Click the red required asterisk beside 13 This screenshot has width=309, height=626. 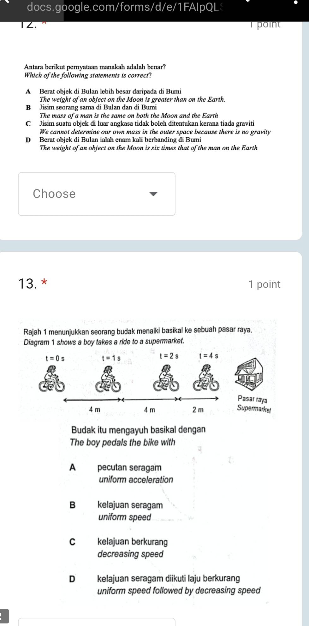[45, 283]
